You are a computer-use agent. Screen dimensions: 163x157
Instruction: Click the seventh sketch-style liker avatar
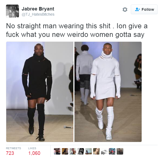click(x=104, y=151)
